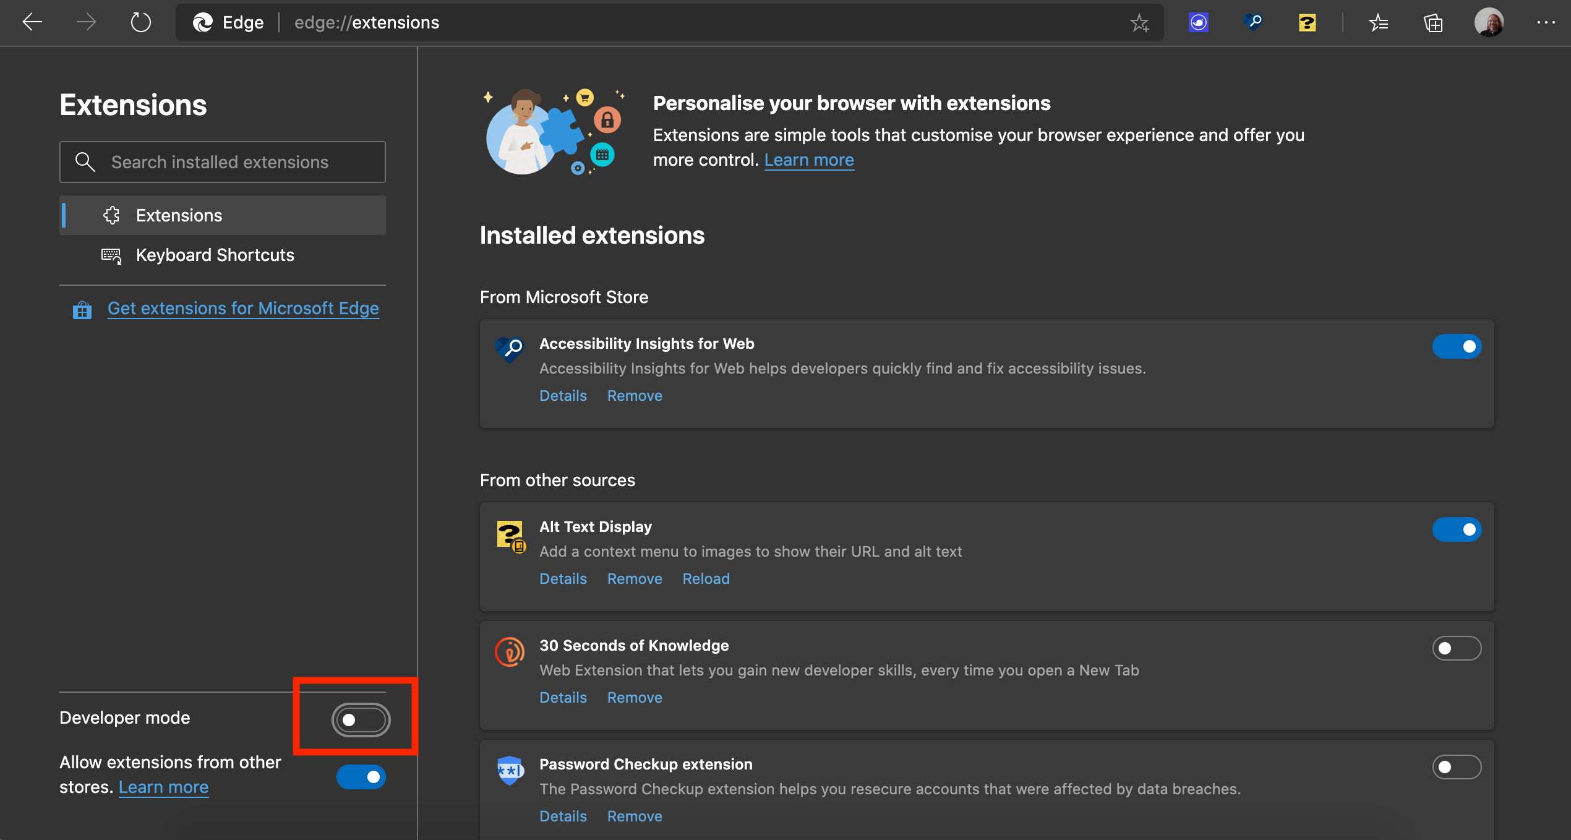Open Get extensions for Microsoft Edge link
The height and width of the screenshot is (840, 1571).
(243, 308)
